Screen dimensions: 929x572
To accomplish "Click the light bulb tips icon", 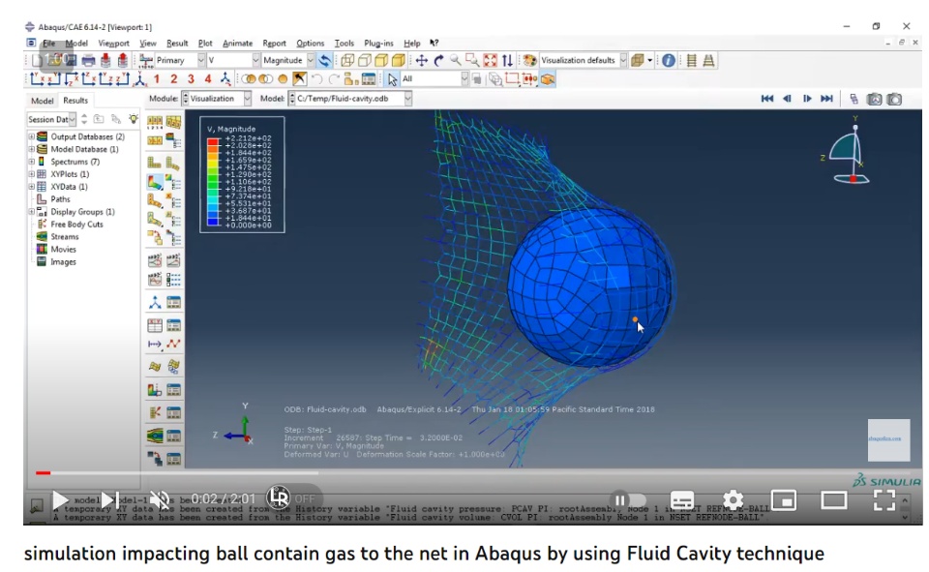I will tap(134, 119).
